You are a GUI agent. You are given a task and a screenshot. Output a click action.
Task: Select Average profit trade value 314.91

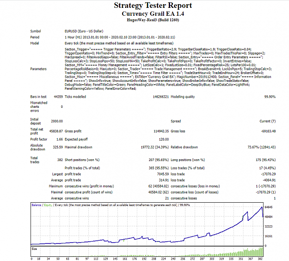click(164, 180)
